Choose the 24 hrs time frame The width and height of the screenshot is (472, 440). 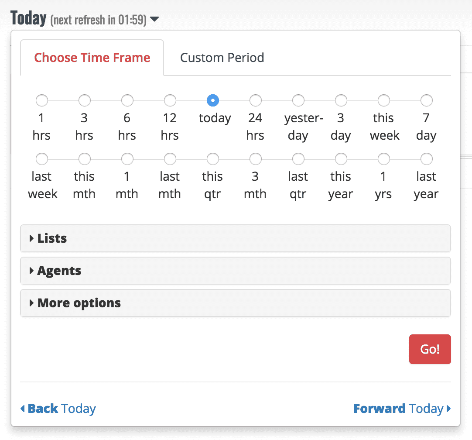(x=256, y=100)
